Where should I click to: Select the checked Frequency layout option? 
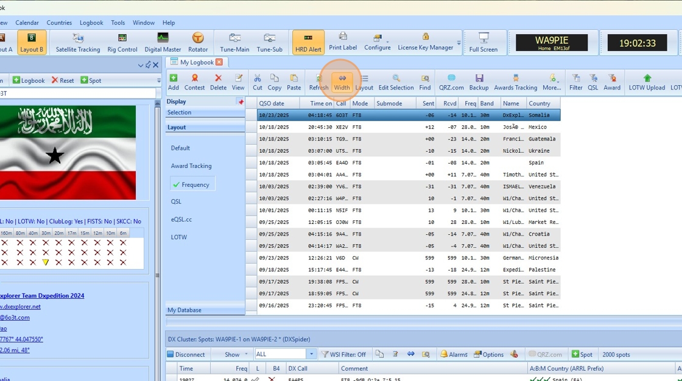coord(192,184)
